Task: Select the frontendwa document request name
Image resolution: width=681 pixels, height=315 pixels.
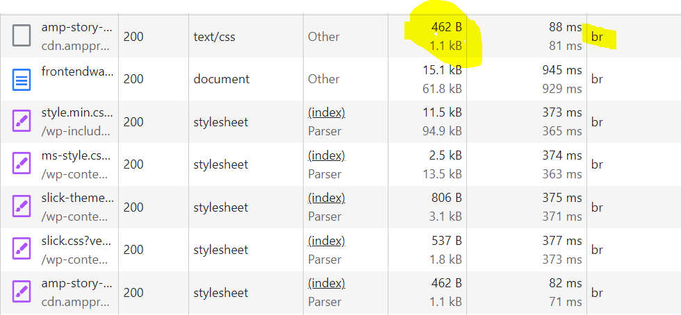Action: point(76,70)
